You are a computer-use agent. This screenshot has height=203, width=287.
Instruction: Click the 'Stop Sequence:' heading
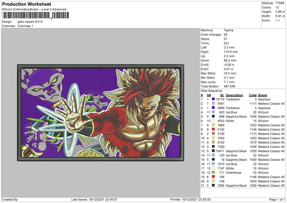point(211,91)
